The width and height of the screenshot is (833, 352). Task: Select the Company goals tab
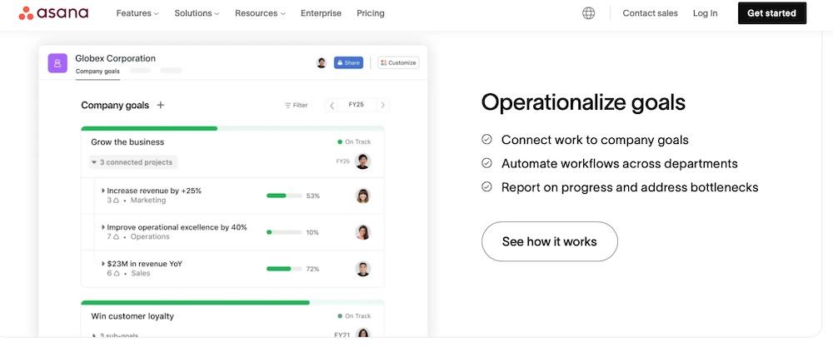click(97, 72)
